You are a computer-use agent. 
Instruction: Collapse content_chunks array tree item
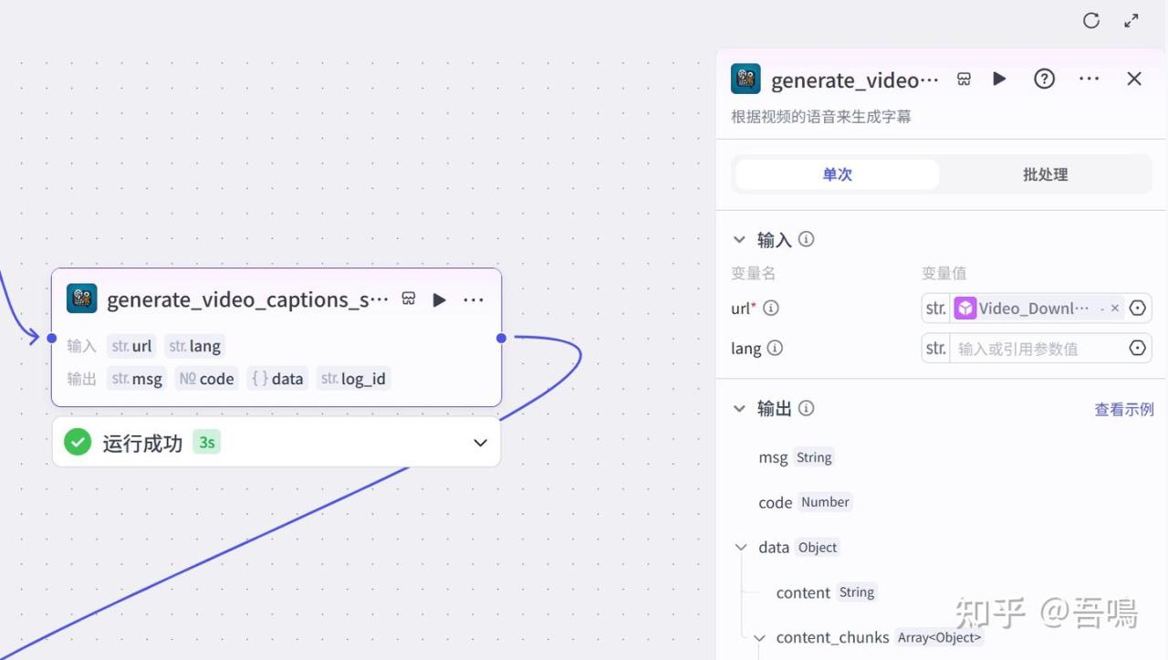pos(759,638)
